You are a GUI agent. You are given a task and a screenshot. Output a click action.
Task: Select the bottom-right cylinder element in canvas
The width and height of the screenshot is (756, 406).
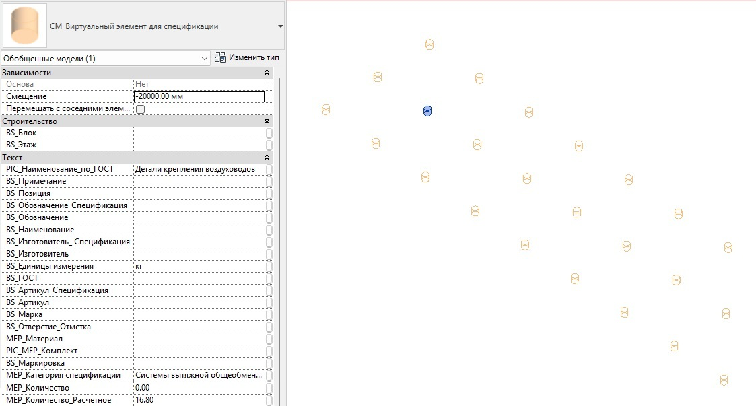(724, 380)
